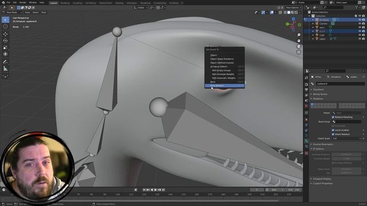367x206 pixels.
Task: Toggle Relative Parenting checkbox
Action: 333,117
